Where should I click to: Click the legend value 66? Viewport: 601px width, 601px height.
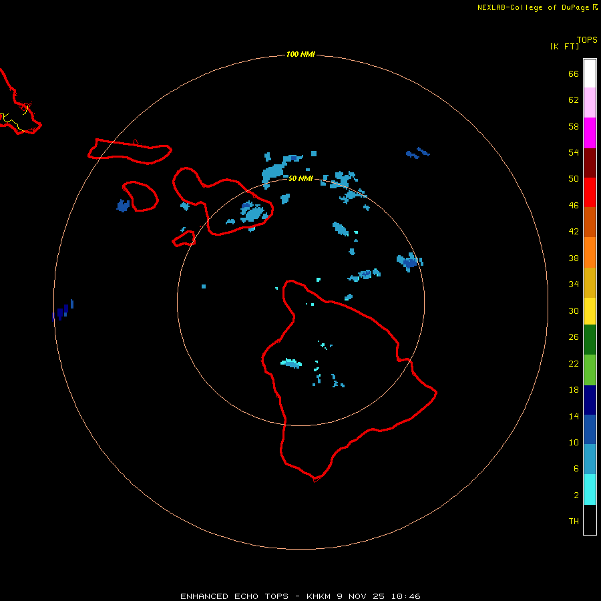coord(574,73)
